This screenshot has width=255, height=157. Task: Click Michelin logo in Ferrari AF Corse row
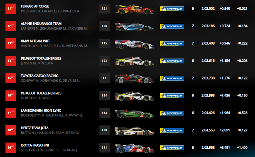tap(172, 9)
